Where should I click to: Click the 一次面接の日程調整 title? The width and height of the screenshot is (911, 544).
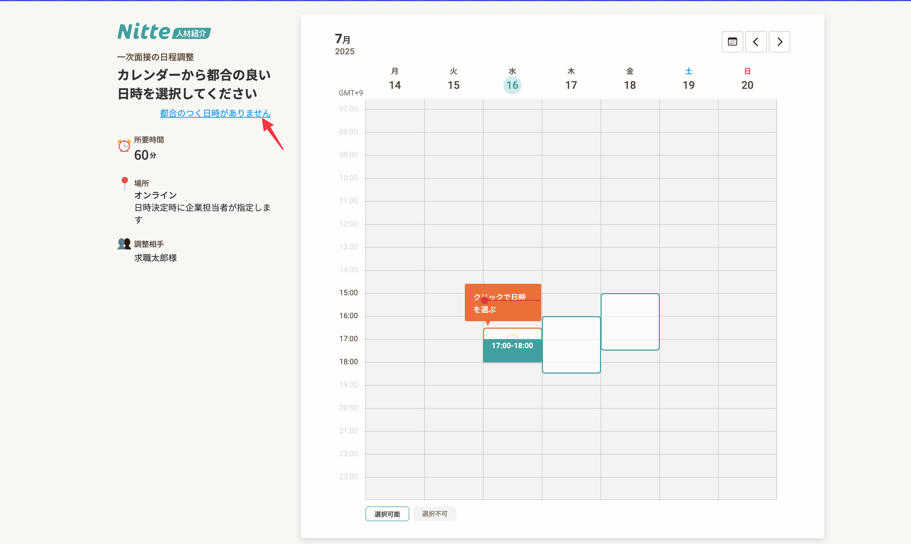[156, 57]
